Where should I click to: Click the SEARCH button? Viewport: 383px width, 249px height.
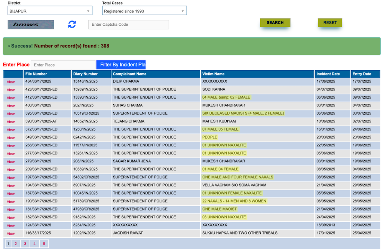(x=275, y=23)
